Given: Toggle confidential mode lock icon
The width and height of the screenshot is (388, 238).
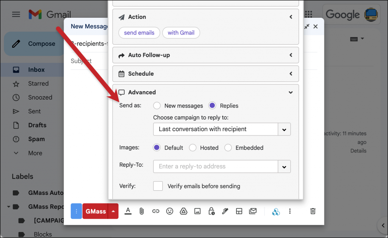Looking at the screenshot, I should pos(211,211).
